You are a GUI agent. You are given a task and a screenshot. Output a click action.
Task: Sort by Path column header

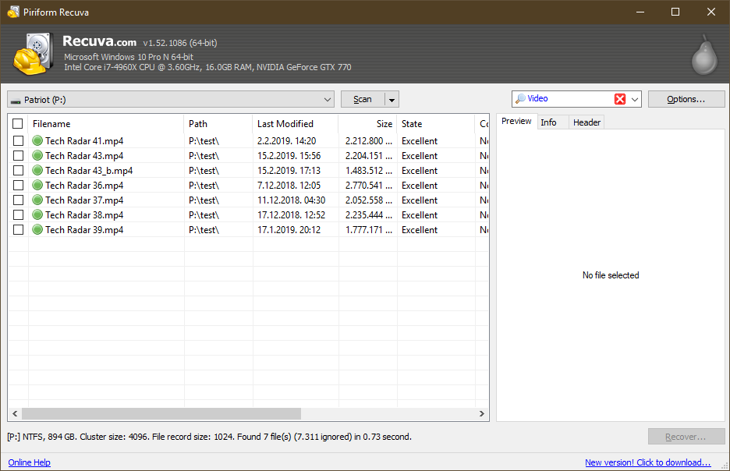tap(218, 124)
